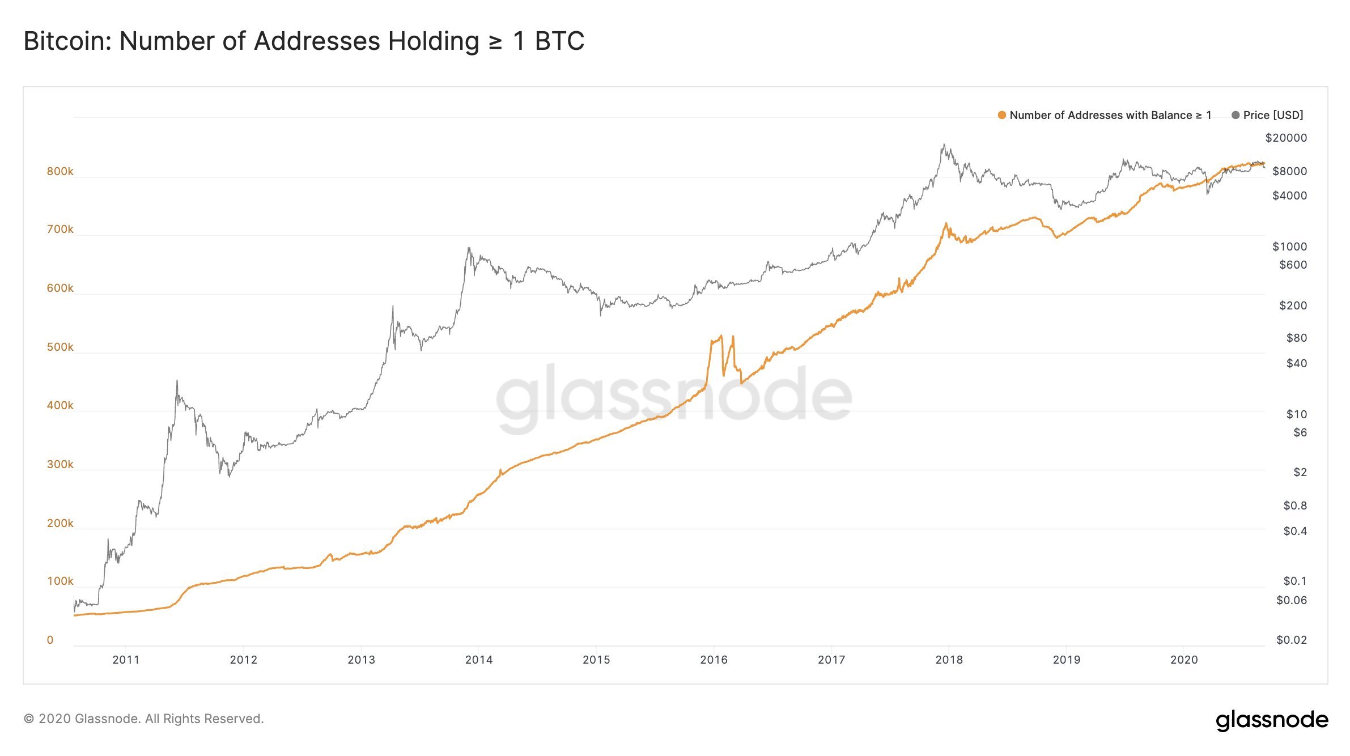Screen dimensions: 1350x756
Task: Click the $20000 right axis label
Action: (x=1286, y=138)
